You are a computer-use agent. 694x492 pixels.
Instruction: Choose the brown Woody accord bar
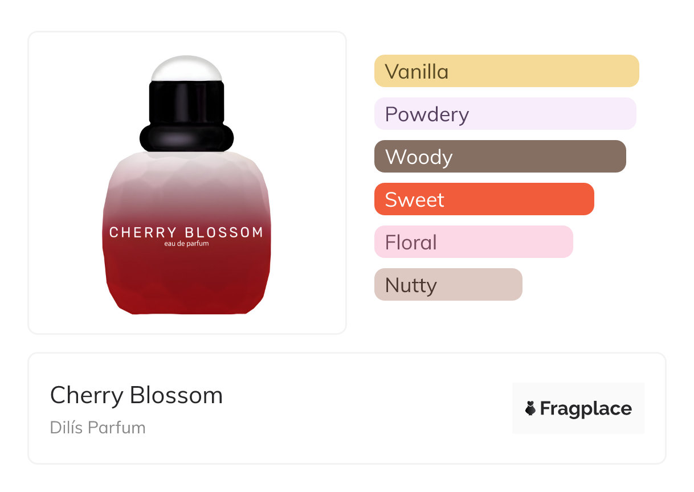[x=500, y=157]
